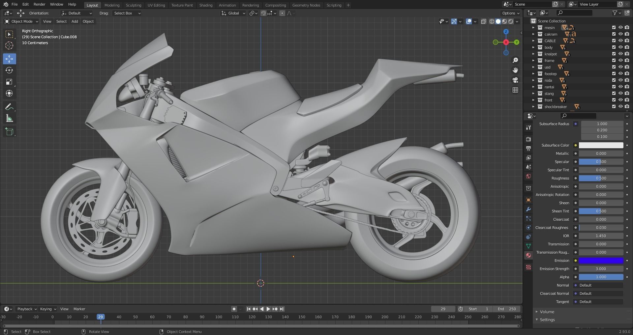Viewport: 633px width, 335px height.
Task: Disable rendering for knalpot collection
Action: coord(627,54)
